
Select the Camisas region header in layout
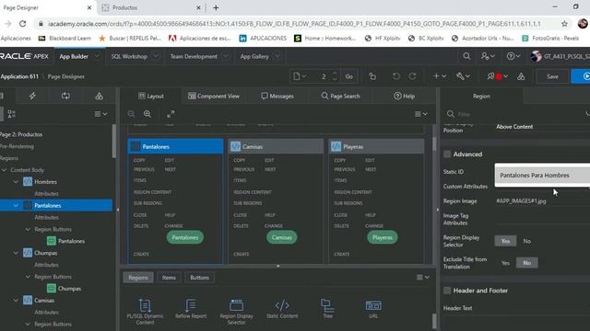tap(276, 146)
